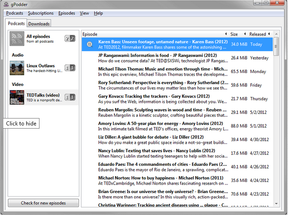
Task: Select the Michael Norton: How to buy happiness episode
Action: coord(177,180)
